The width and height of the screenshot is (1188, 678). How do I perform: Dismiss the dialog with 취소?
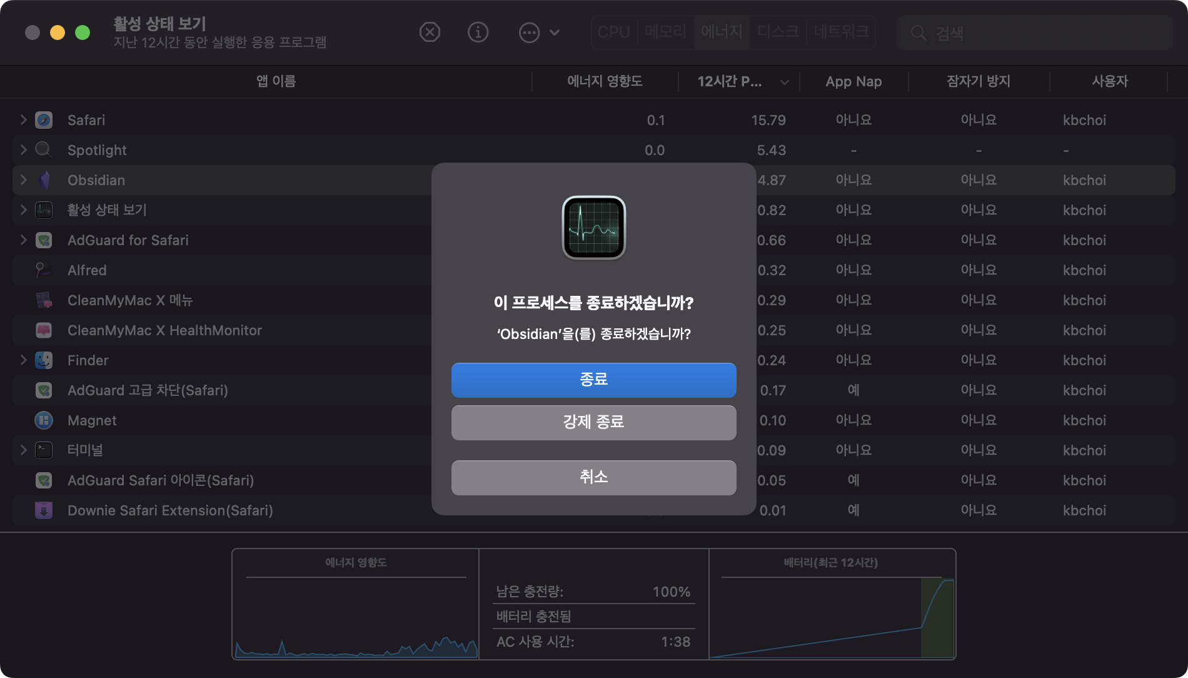coord(594,477)
